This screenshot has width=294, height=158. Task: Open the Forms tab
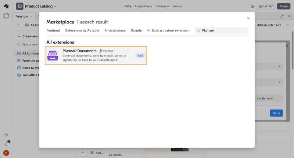coord(178,6)
